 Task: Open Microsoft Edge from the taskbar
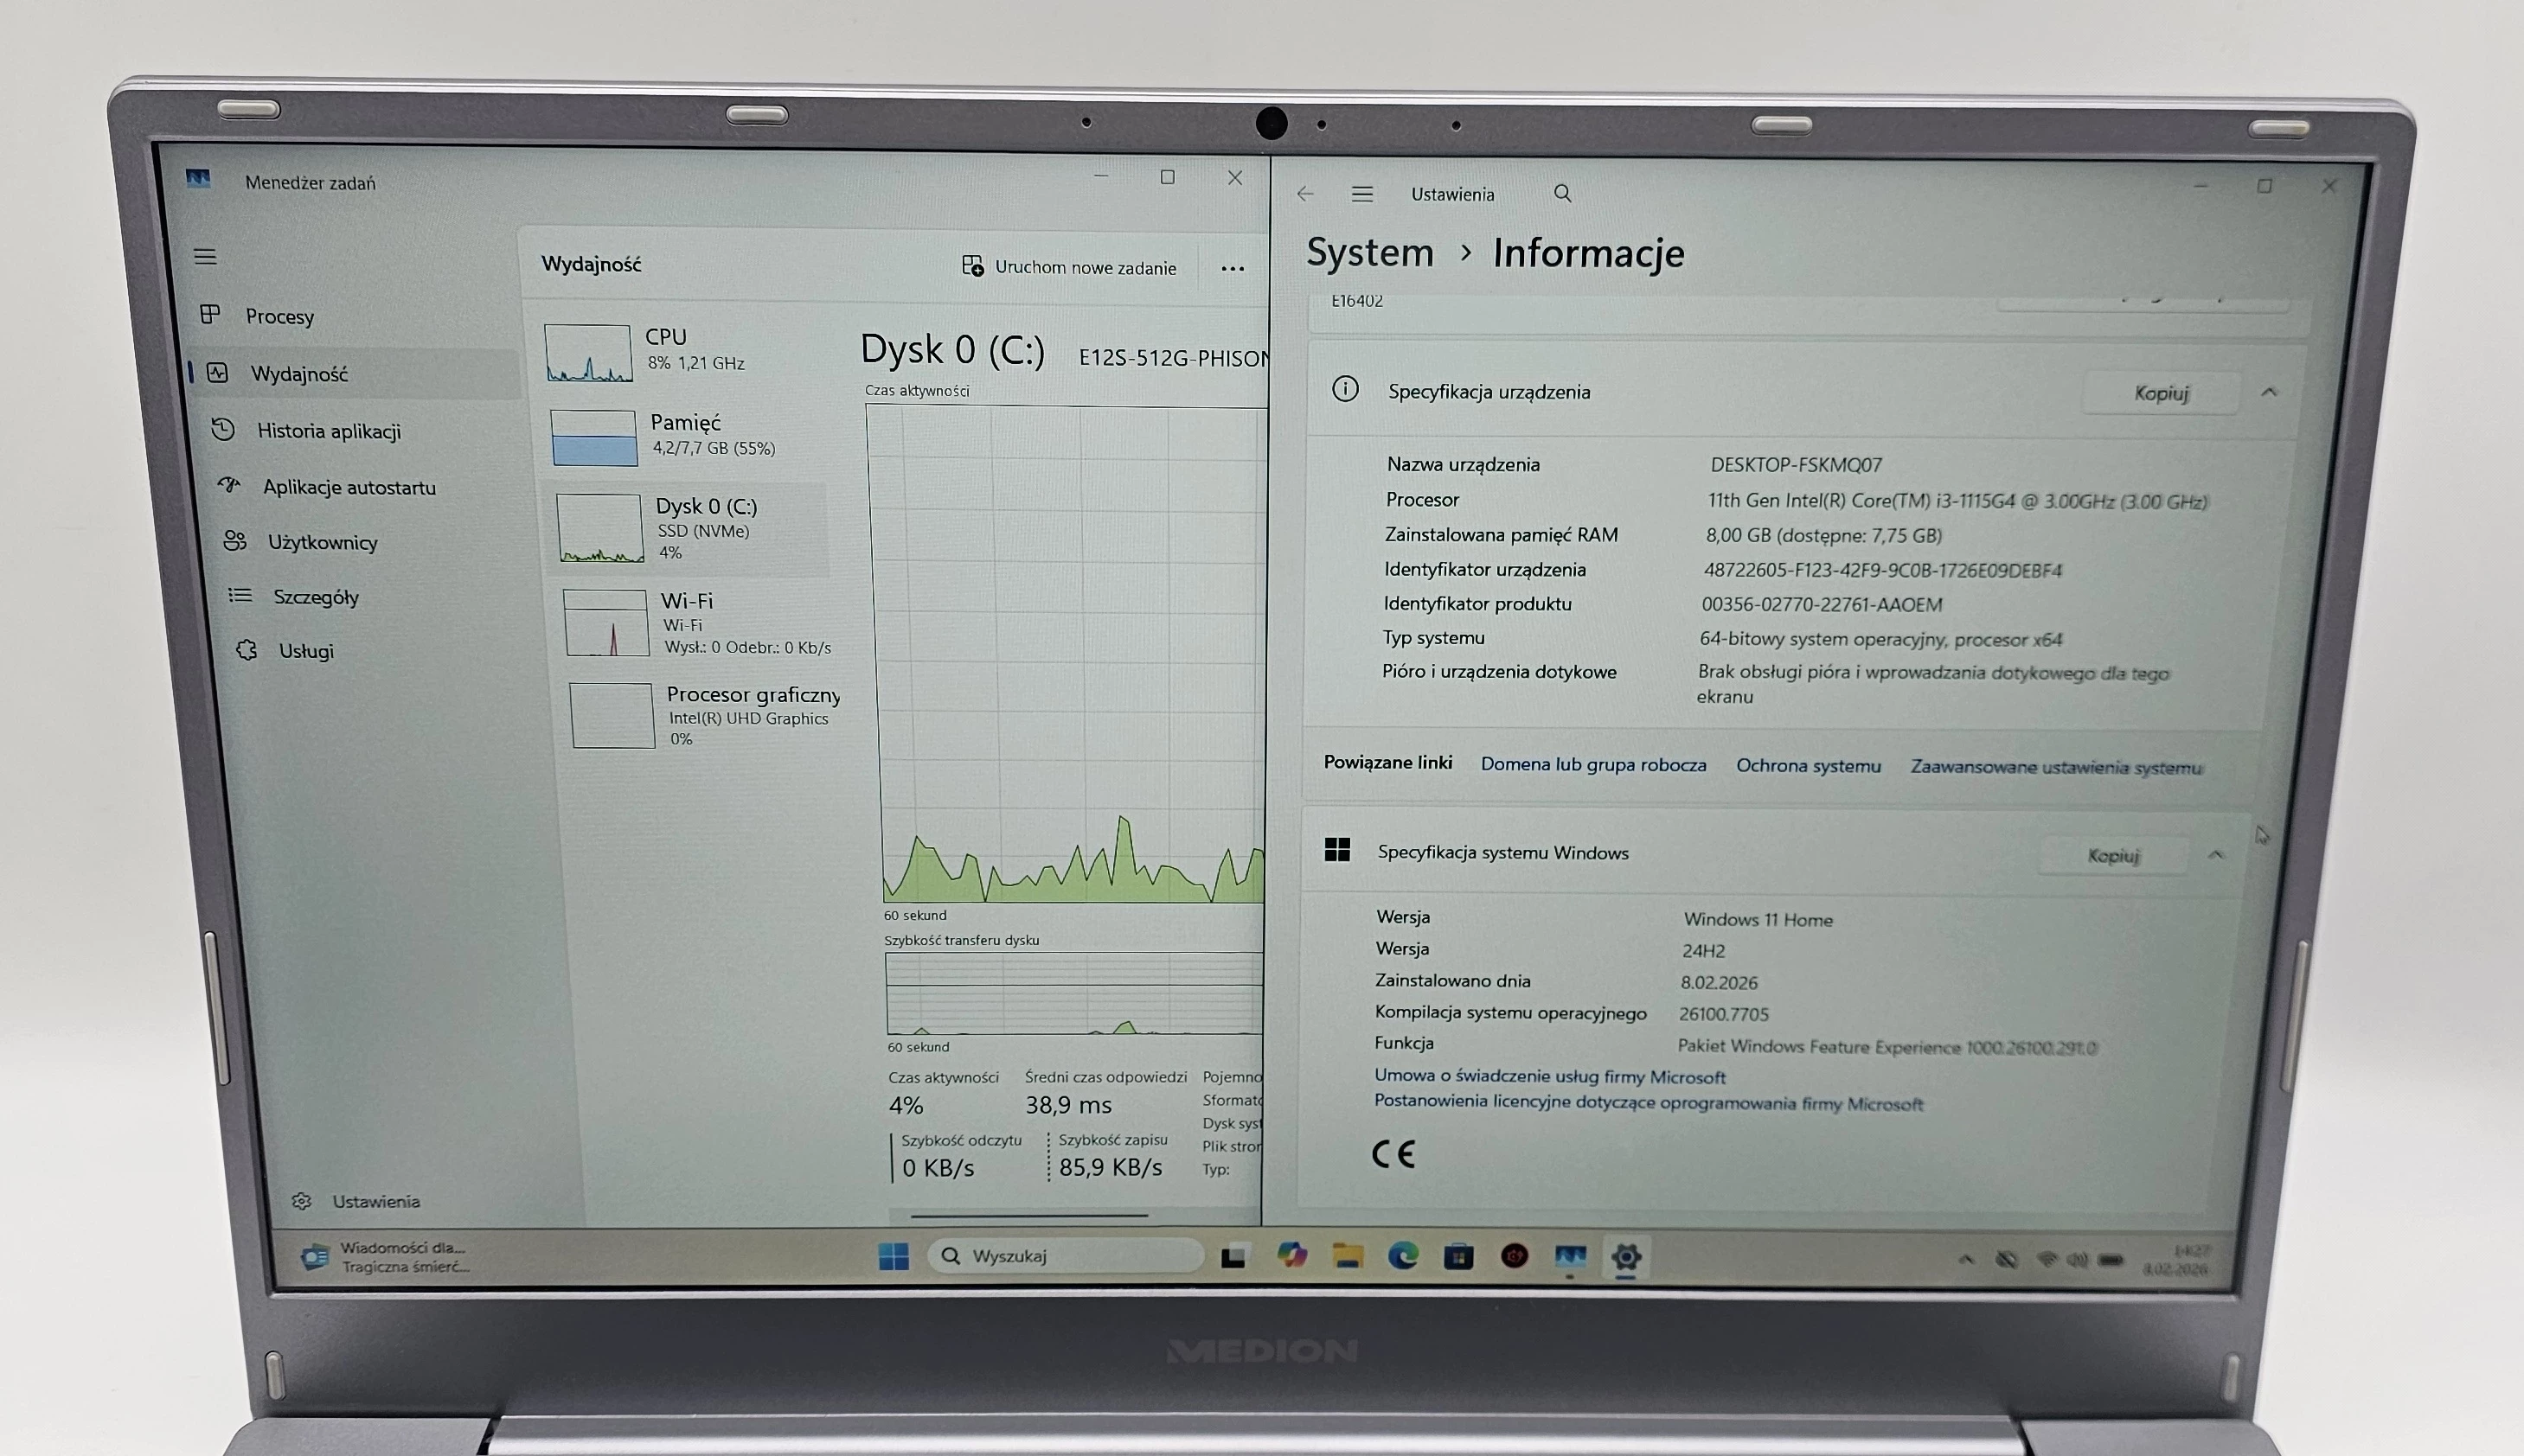click(1402, 1256)
